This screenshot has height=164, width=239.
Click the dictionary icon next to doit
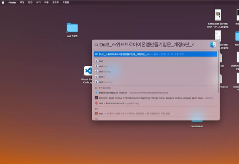96,113
